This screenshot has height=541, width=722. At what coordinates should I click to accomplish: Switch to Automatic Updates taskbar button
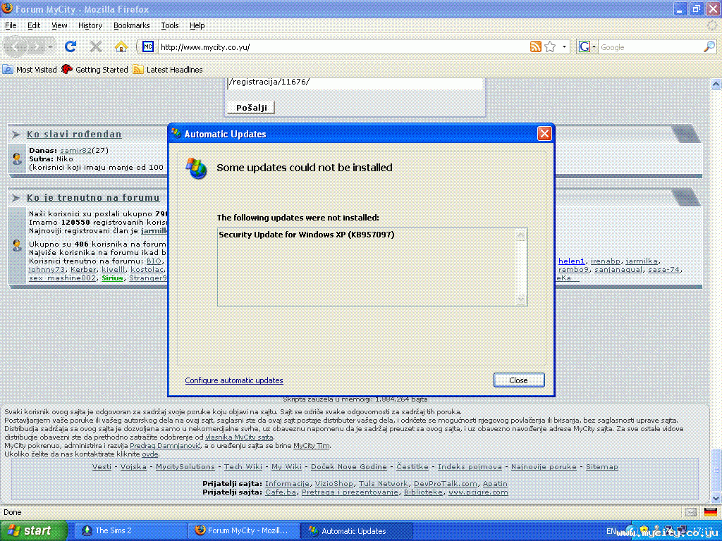point(357,530)
